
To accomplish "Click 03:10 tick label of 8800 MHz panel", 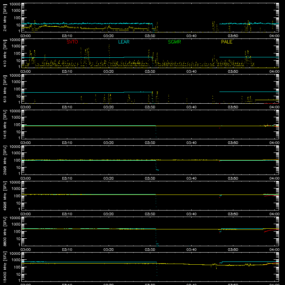I will [x=67, y=250].
